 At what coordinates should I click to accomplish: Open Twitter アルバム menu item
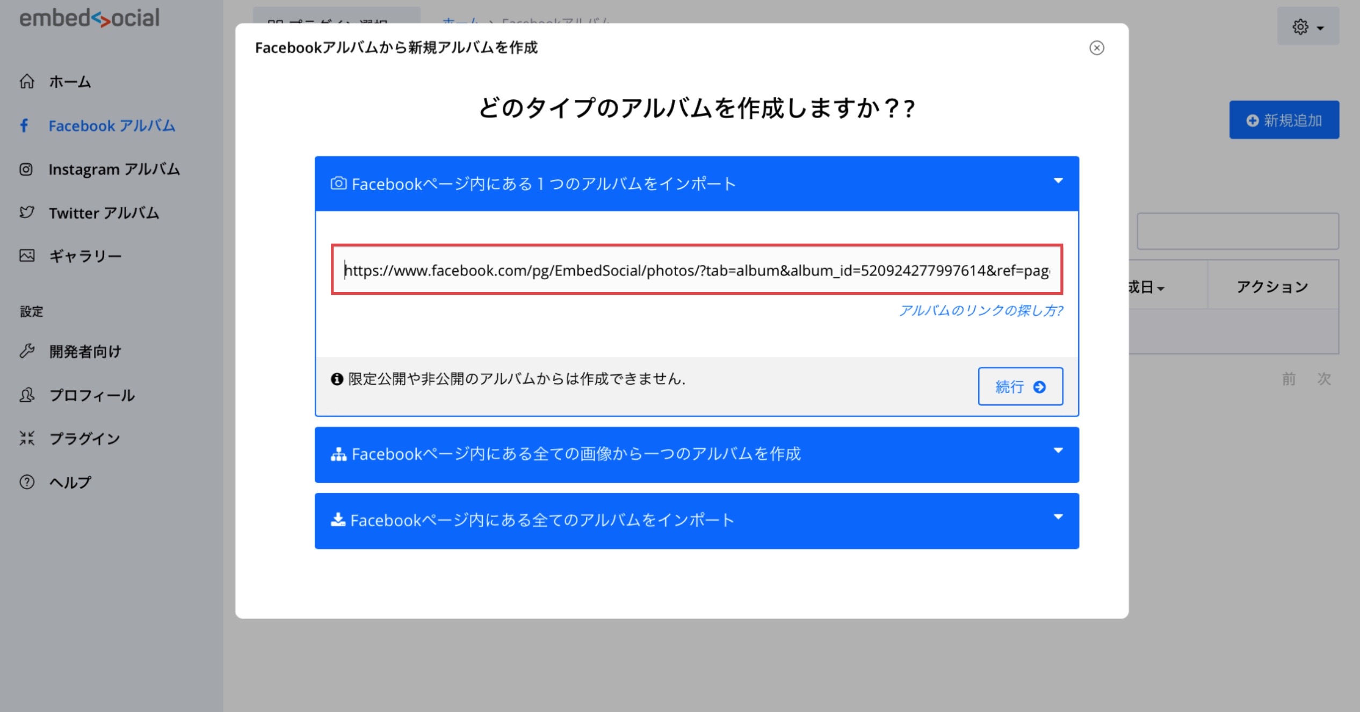point(104,213)
